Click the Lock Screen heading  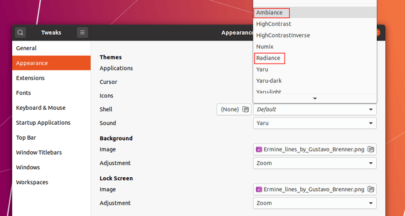click(116, 178)
